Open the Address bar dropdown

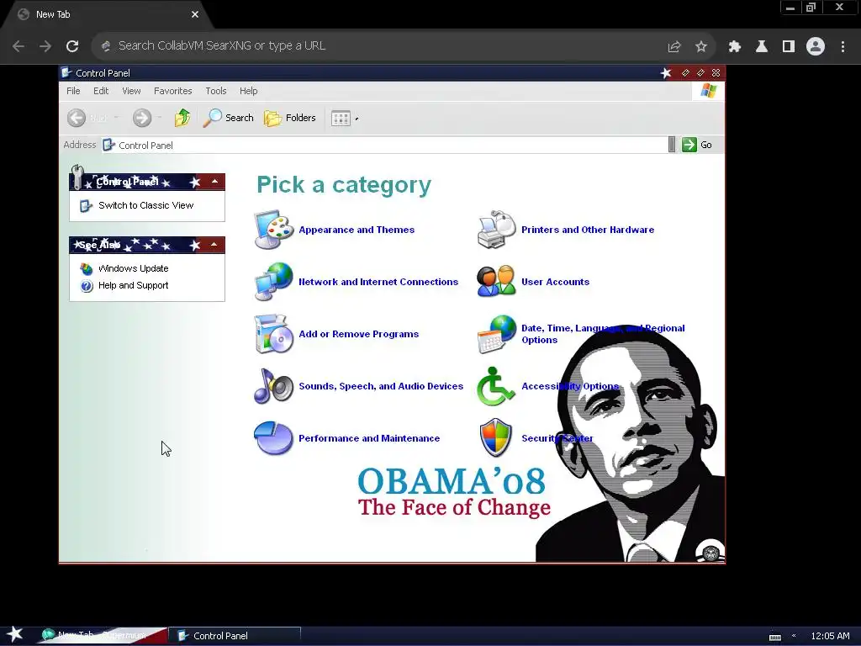672,145
